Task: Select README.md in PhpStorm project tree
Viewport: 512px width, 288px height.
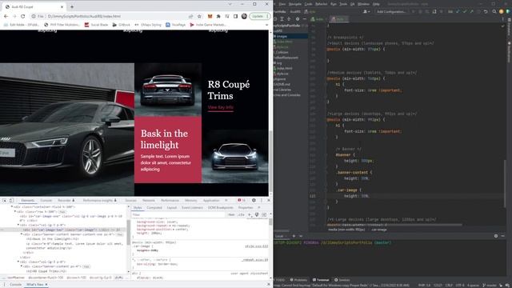Action: tap(282, 84)
